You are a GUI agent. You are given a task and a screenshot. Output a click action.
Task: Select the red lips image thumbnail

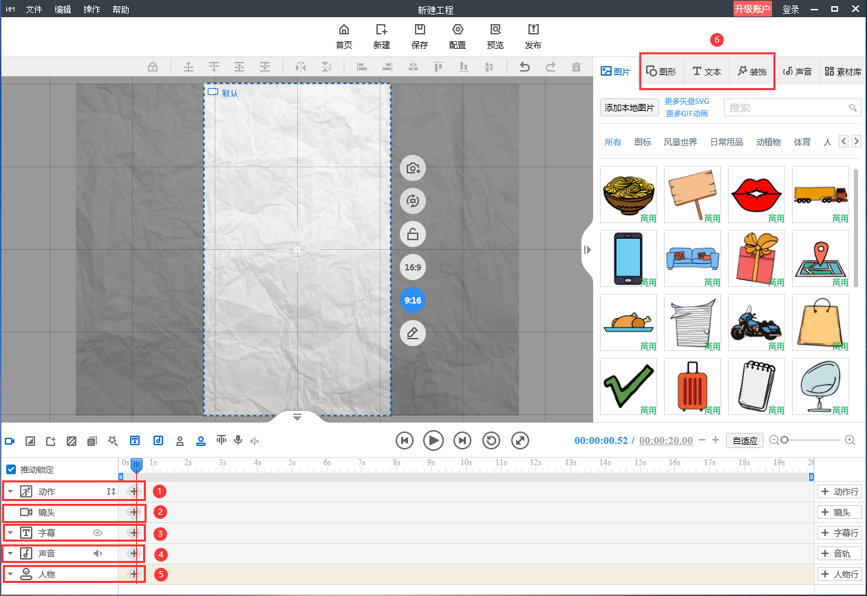pos(756,194)
